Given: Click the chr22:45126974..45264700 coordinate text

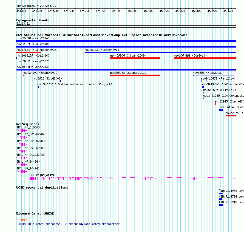Looking at the screenshot, I should pyautogui.click(x=36, y=6).
